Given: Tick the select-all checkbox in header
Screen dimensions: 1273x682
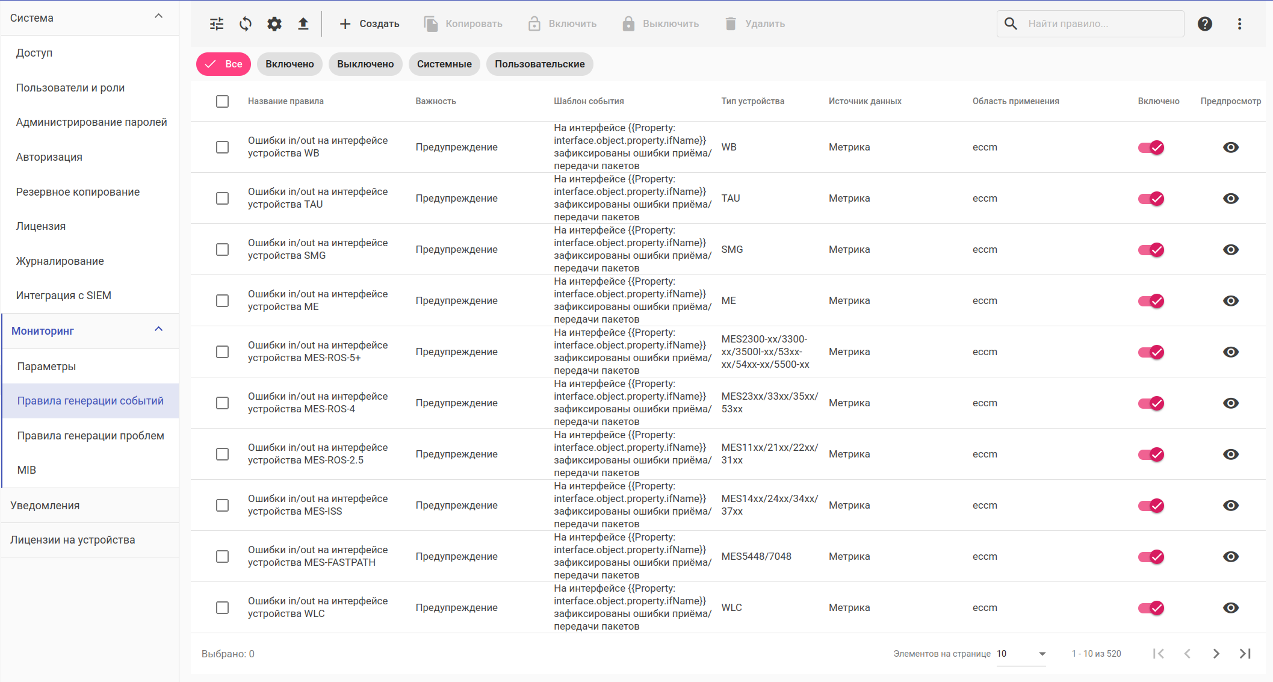Looking at the screenshot, I should (223, 101).
